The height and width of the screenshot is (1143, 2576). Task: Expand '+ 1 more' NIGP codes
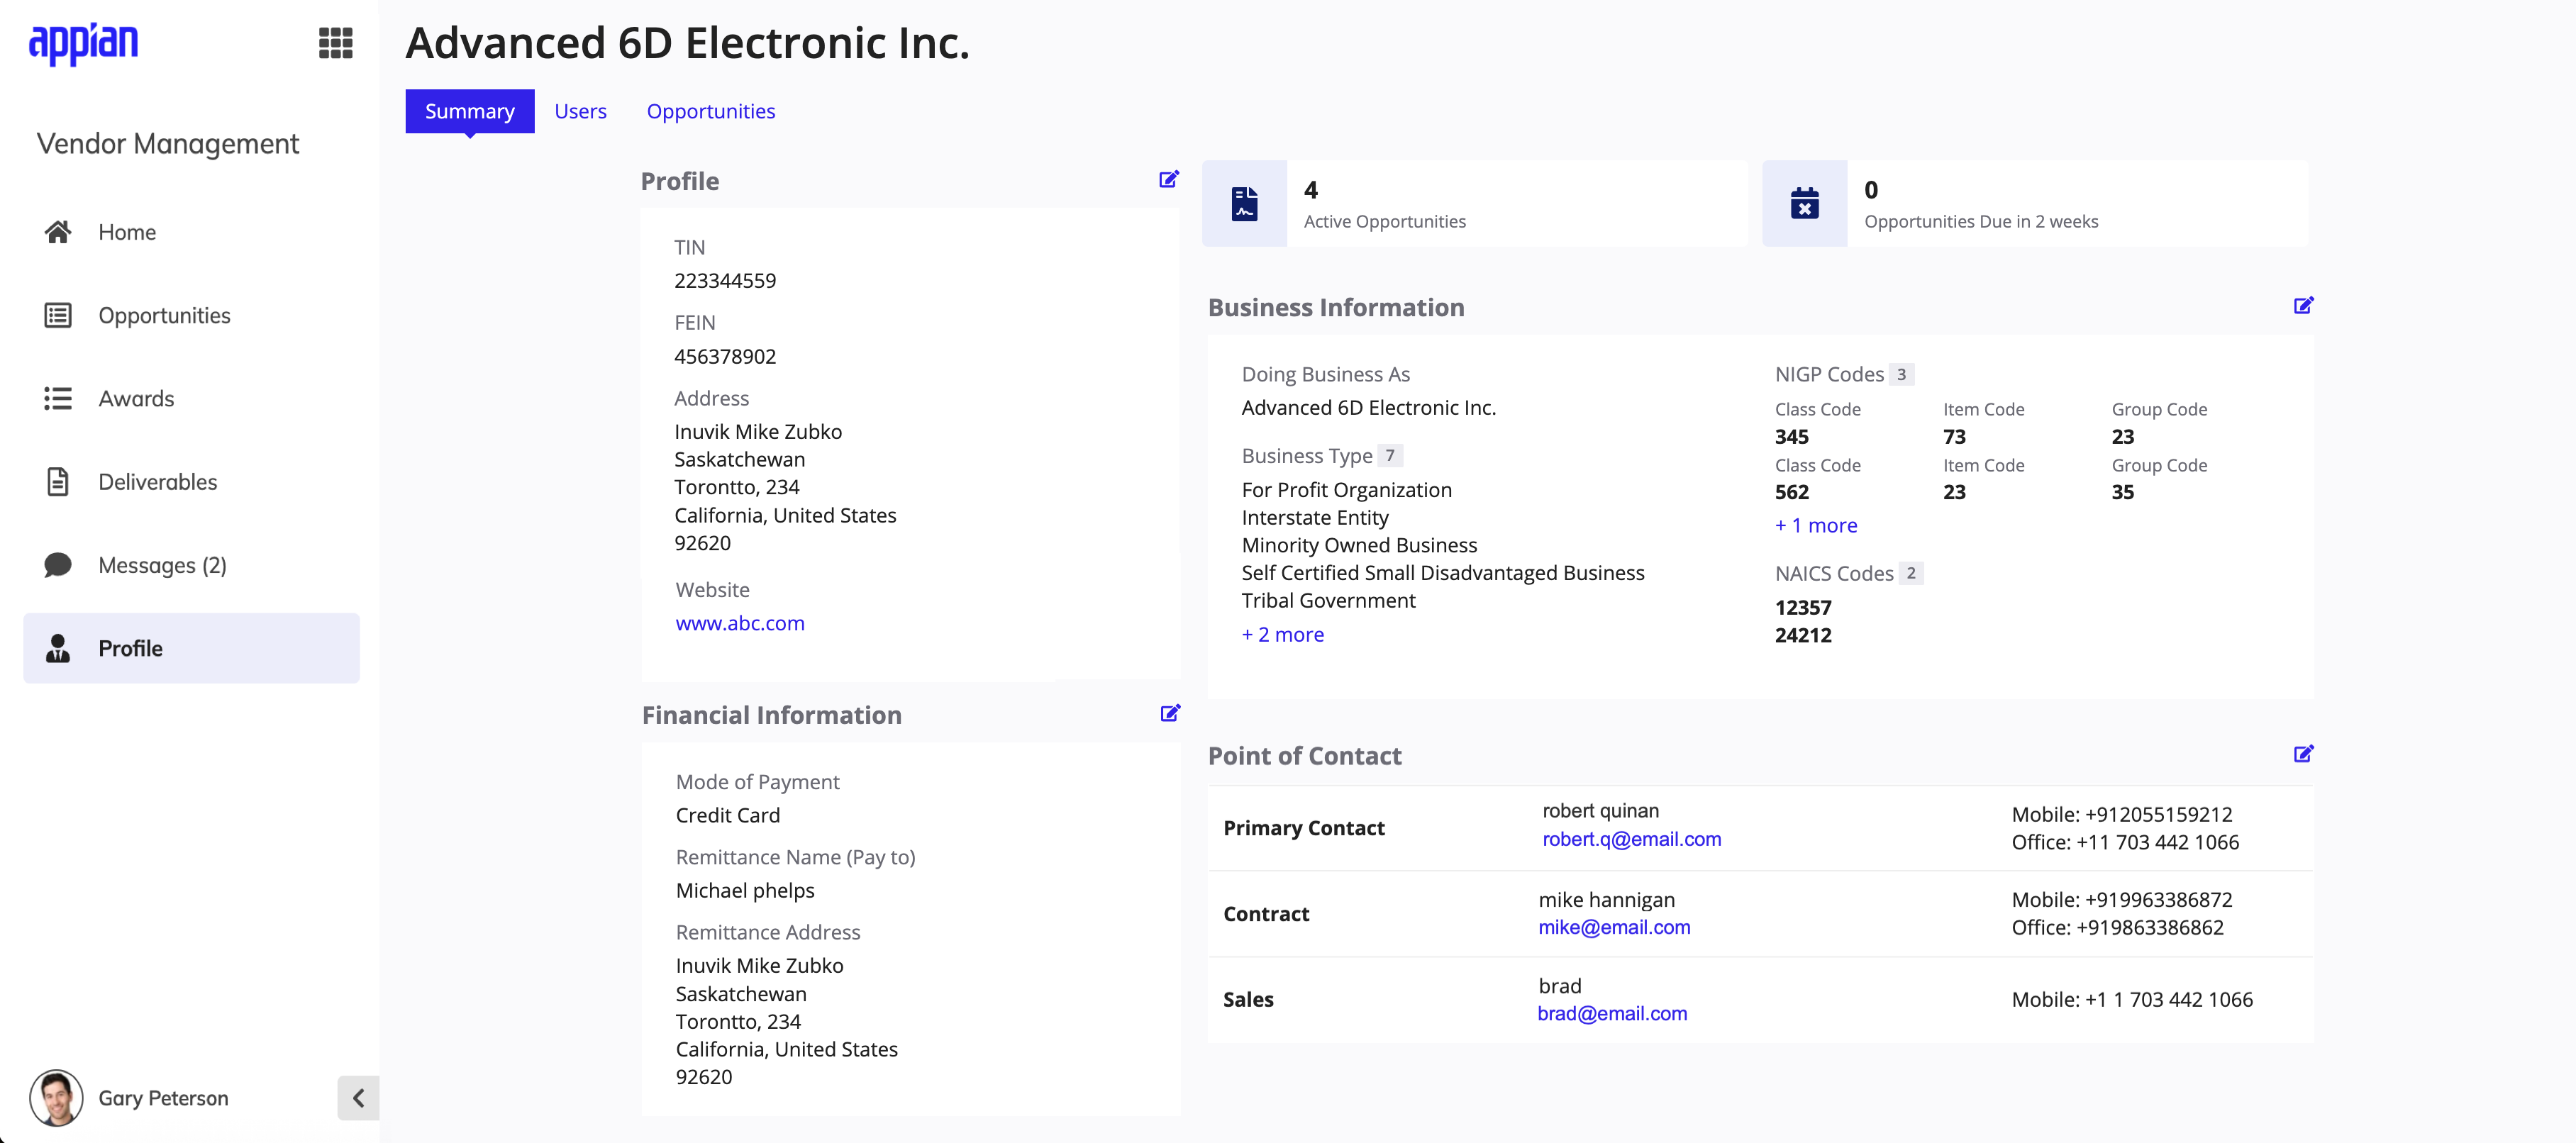[1815, 525]
